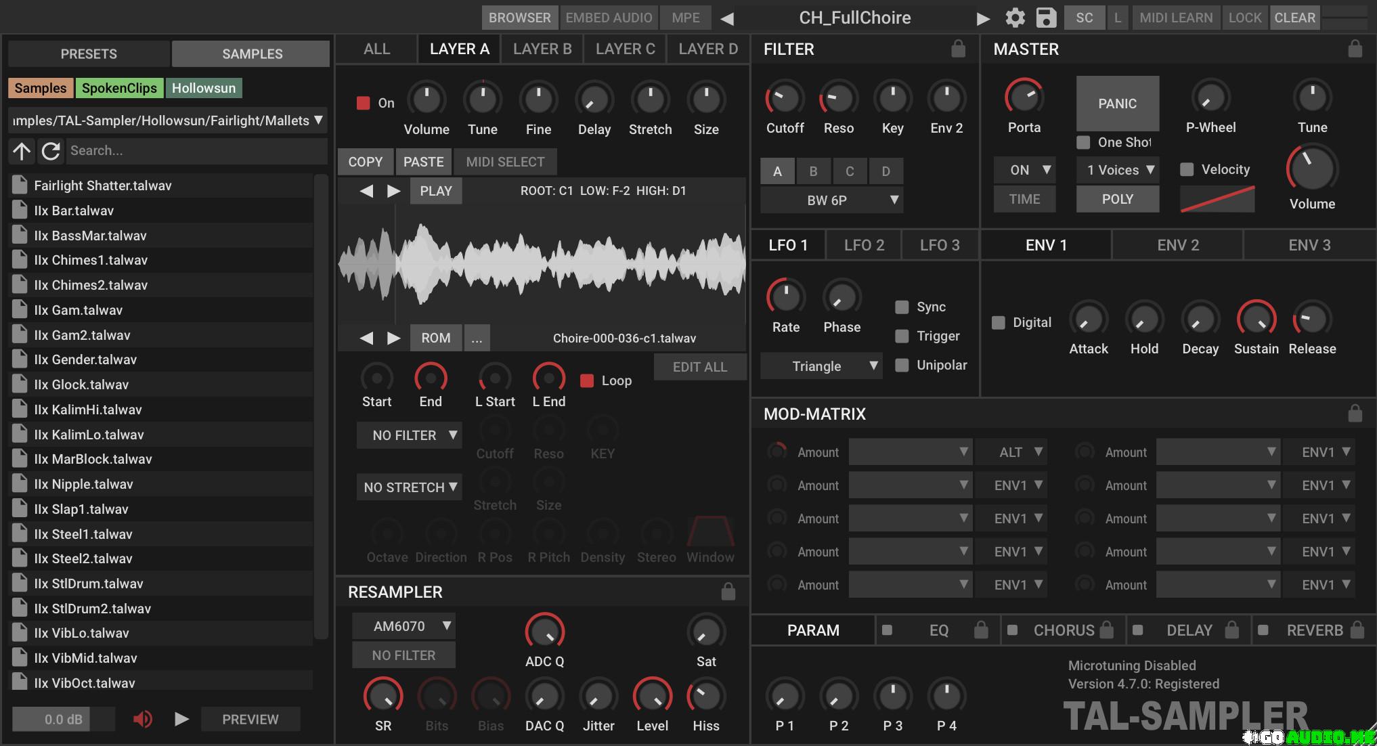The height and width of the screenshot is (746, 1377).
Task: Click the COPY button
Action: 366,162
